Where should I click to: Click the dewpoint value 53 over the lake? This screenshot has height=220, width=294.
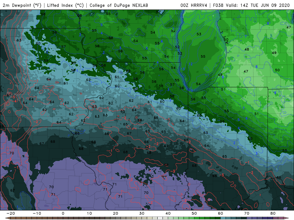tap(199, 34)
